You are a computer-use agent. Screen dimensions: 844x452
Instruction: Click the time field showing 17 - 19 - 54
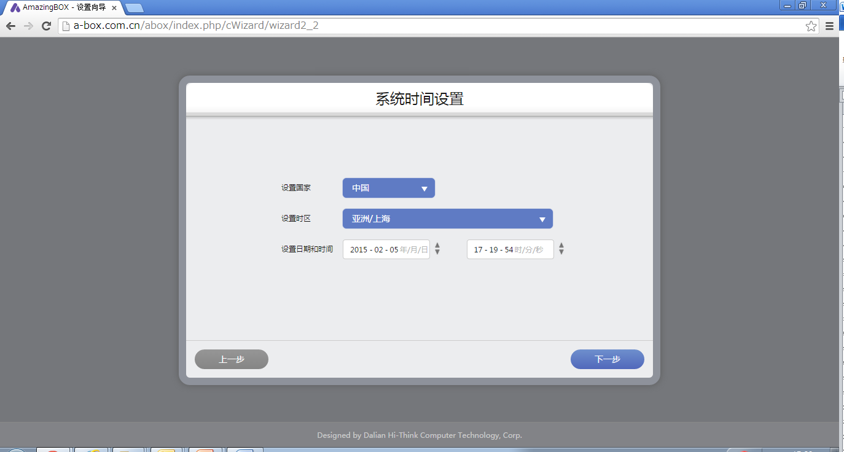click(x=510, y=249)
